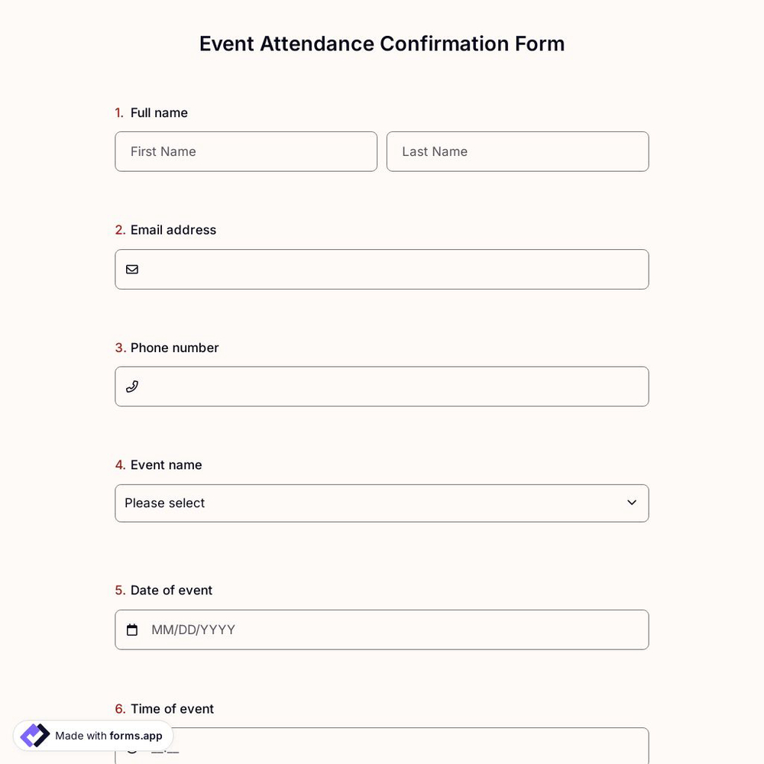The width and height of the screenshot is (764, 764).
Task: Click the phone handset icon
Action: pos(131,387)
